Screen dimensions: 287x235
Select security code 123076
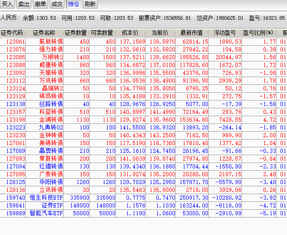click(x=16, y=50)
